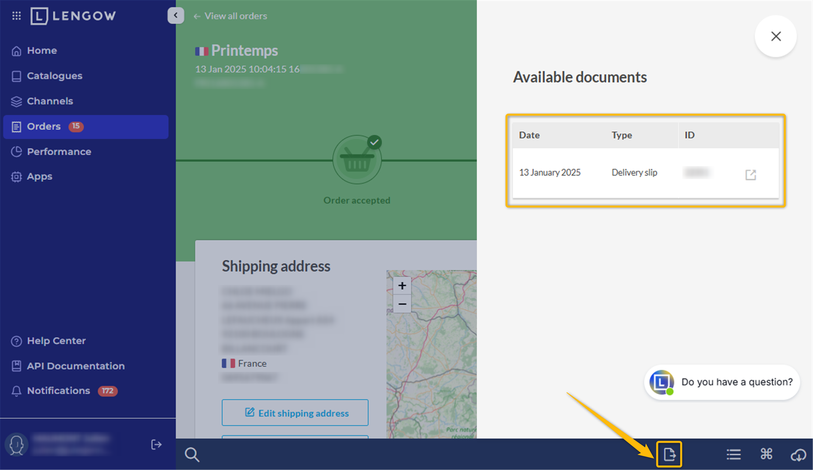The image size is (813, 470).
Task: Open search with the magnifier icon
Action: [192, 454]
